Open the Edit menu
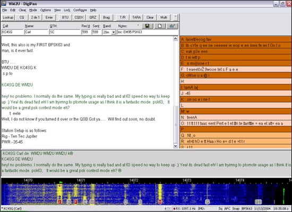The image size is (292, 212). click(13, 10)
